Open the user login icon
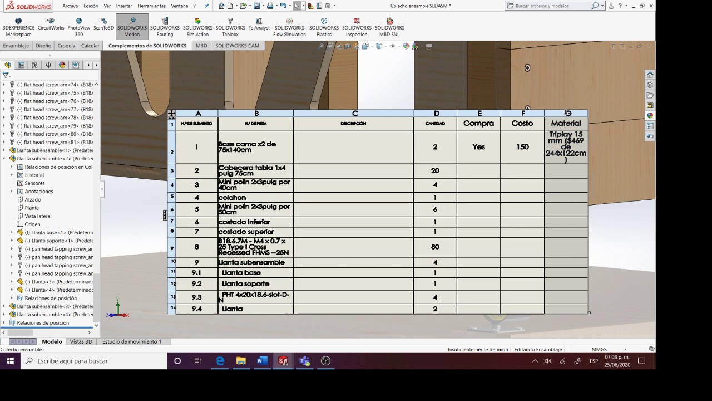 (x=611, y=6)
